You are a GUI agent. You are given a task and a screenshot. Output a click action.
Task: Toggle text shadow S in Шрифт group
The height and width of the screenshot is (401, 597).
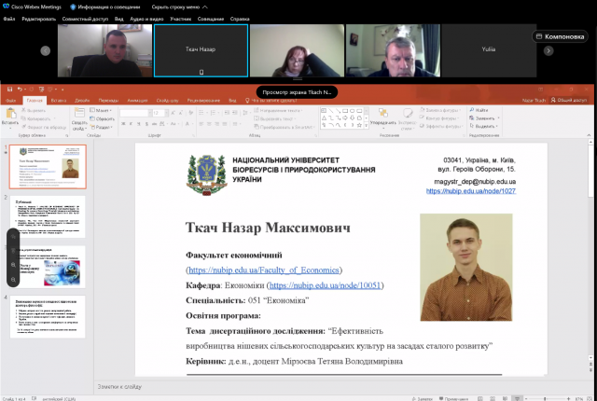pos(146,124)
